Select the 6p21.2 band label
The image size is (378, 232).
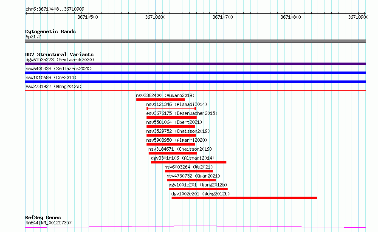point(33,37)
